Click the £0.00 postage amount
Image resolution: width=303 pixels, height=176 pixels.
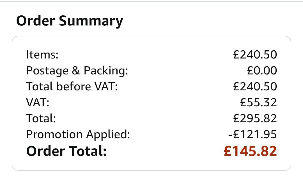pyautogui.click(x=262, y=71)
